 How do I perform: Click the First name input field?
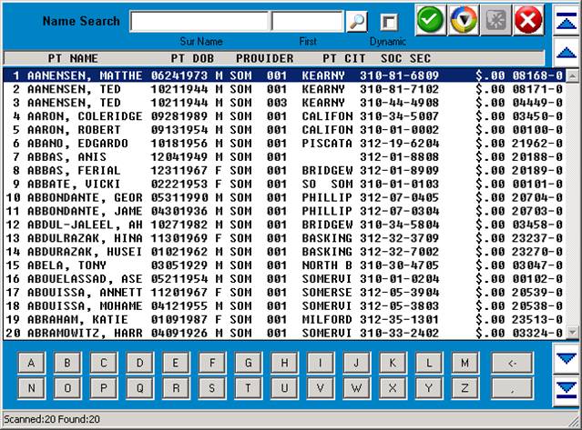tap(308, 21)
